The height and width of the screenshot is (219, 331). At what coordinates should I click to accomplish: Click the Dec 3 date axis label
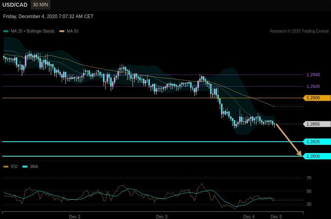click(x=162, y=217)
